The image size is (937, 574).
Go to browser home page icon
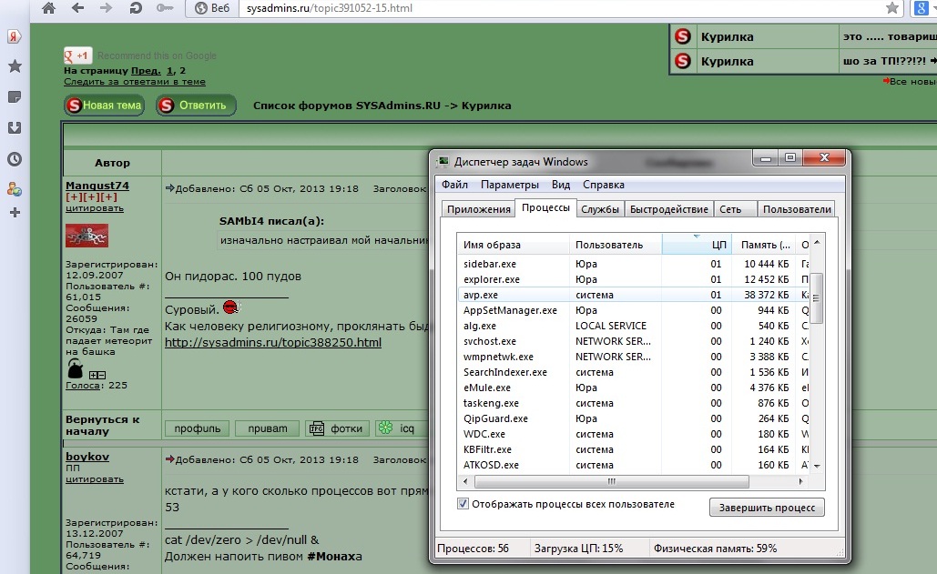(x=48, y=8)
